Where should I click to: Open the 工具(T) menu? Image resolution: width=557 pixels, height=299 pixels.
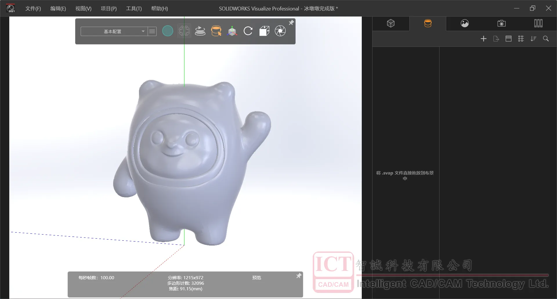coord(134,8)
